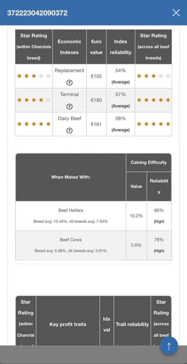Select the Economic Indexes column header

[x=69, y=47]
